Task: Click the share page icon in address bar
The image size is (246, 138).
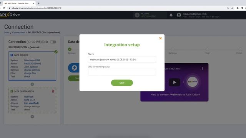Action: click(228, 8)
